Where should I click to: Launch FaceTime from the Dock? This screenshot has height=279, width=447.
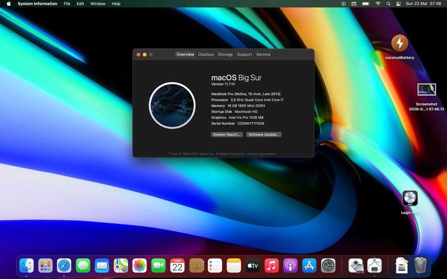(158, 266)
